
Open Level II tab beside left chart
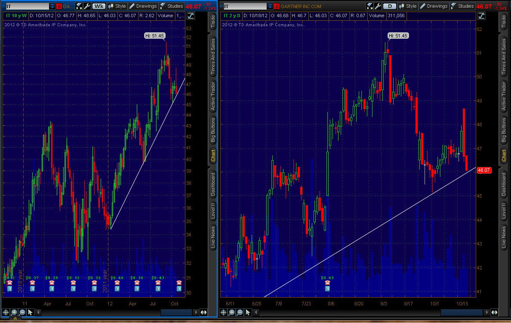click(212, 211)
